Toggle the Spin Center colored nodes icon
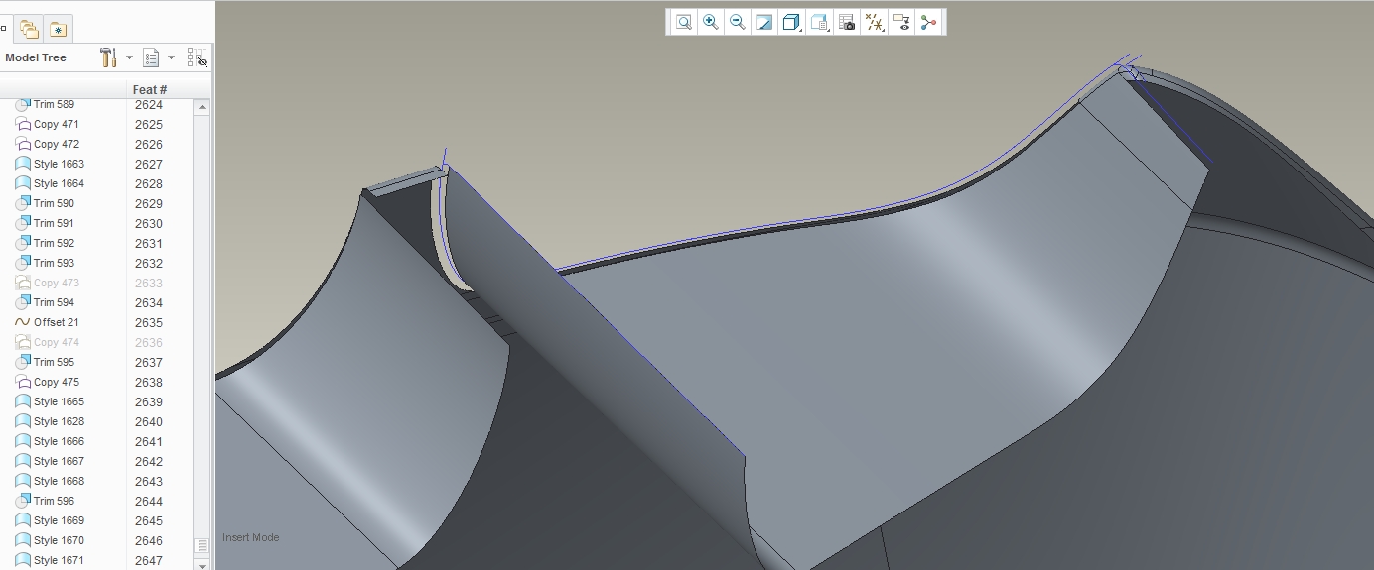Viewport: 1374px width, 570px height. click(928, 22)
